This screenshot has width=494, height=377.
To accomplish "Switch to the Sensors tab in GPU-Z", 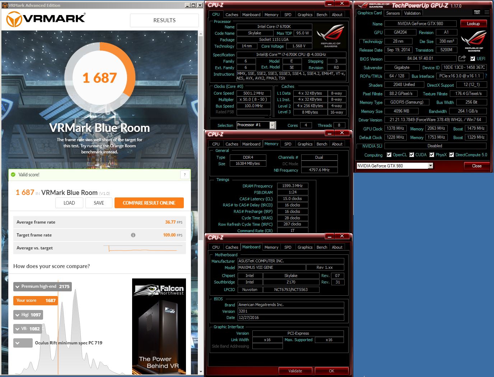I will [393, 13].
